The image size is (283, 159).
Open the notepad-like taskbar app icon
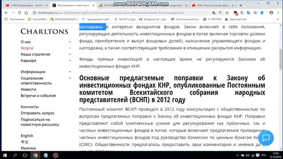[x=45, y=155]
